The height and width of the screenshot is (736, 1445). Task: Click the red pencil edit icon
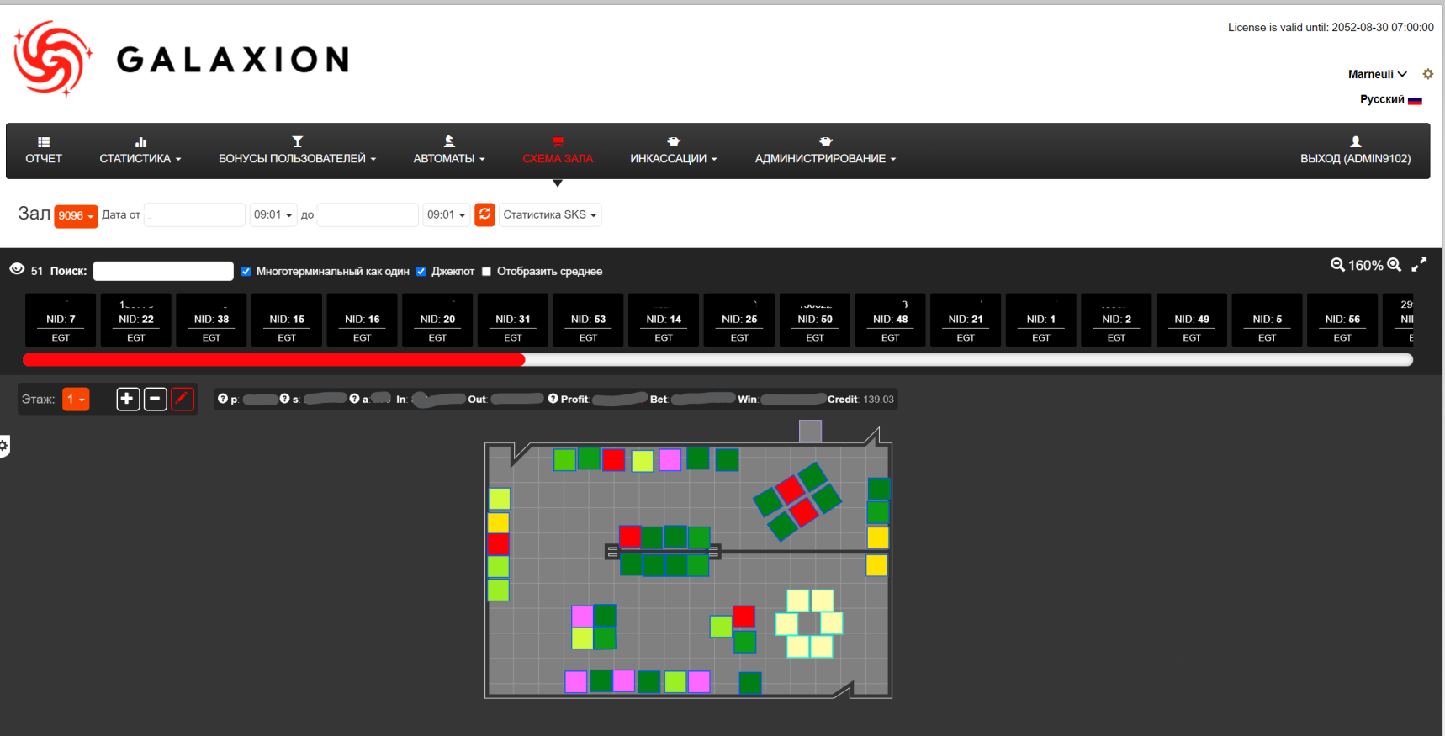click(x=183, y=399)
